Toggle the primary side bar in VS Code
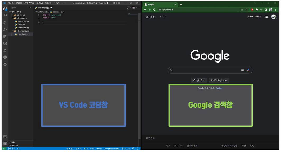 pyautogui.click(x=108, y=3)
